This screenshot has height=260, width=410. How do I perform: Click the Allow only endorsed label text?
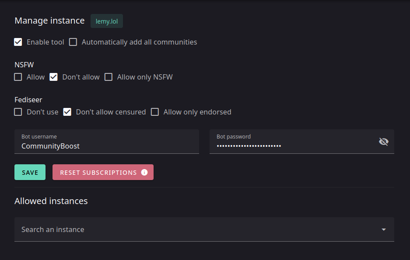pyautogui.click(x=197, y=112)
